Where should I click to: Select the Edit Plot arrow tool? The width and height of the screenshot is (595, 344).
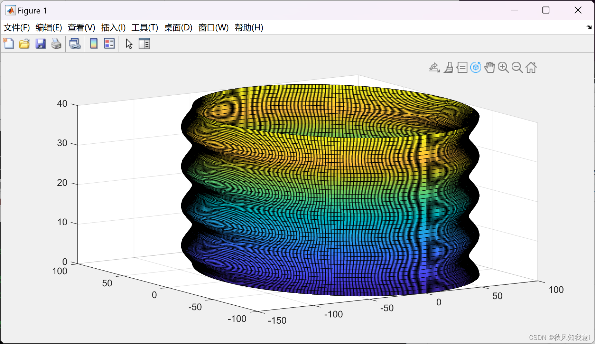click(x=129, y=44)
